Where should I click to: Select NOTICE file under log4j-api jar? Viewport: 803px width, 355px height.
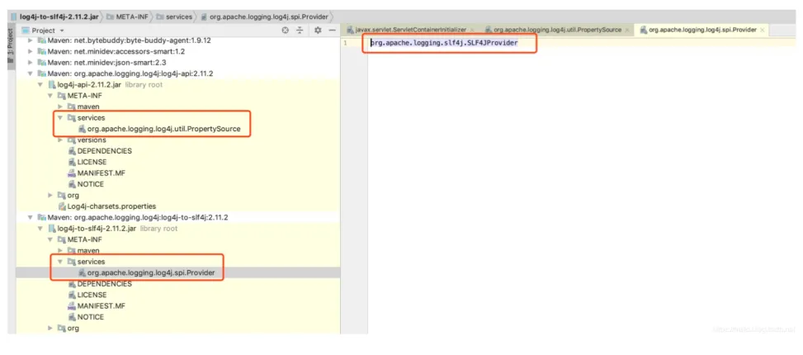(x=177, y=184)
